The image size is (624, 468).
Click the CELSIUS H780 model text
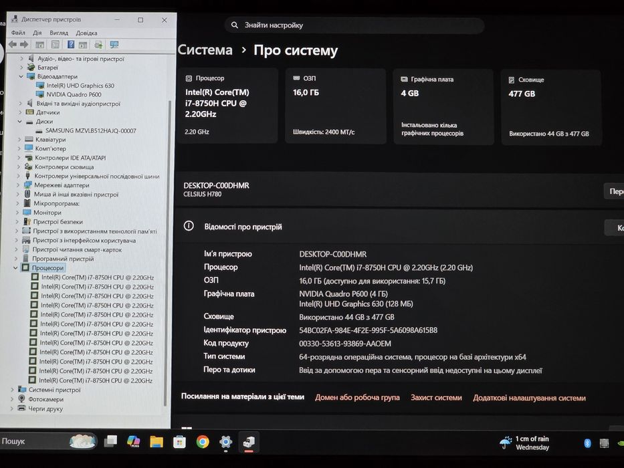point(203,194)
